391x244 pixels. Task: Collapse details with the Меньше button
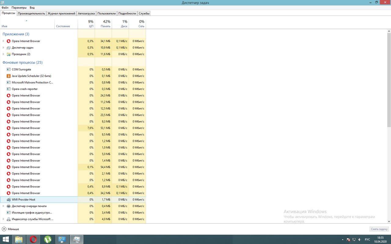[x=10, y=229]
